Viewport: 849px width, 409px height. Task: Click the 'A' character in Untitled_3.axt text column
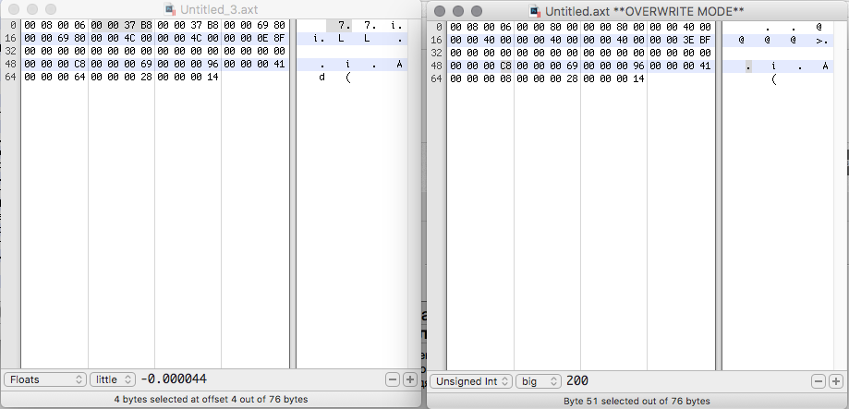point(400,65)
